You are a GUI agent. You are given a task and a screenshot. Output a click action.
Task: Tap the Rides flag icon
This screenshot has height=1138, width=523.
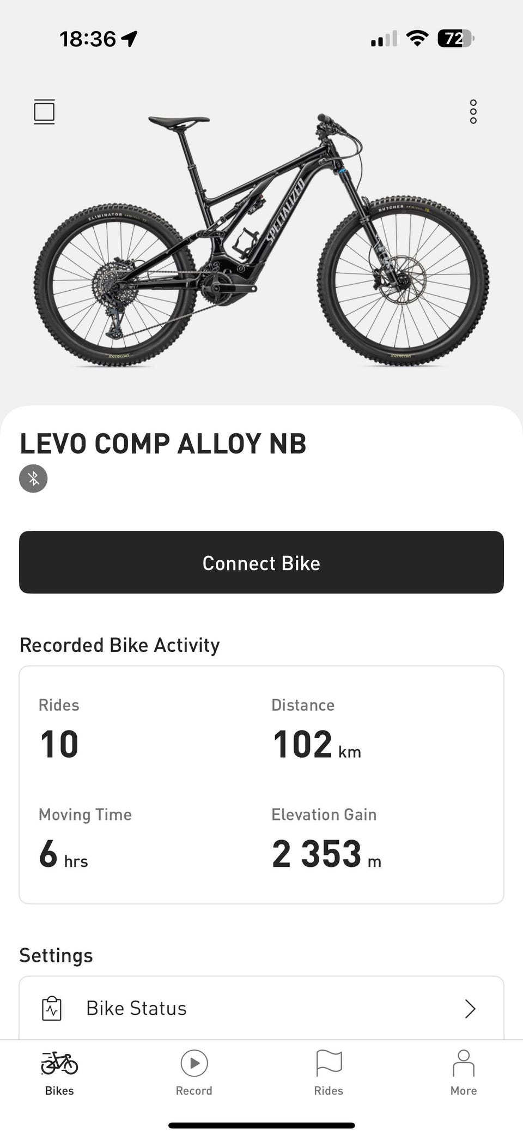(329, 1063)
